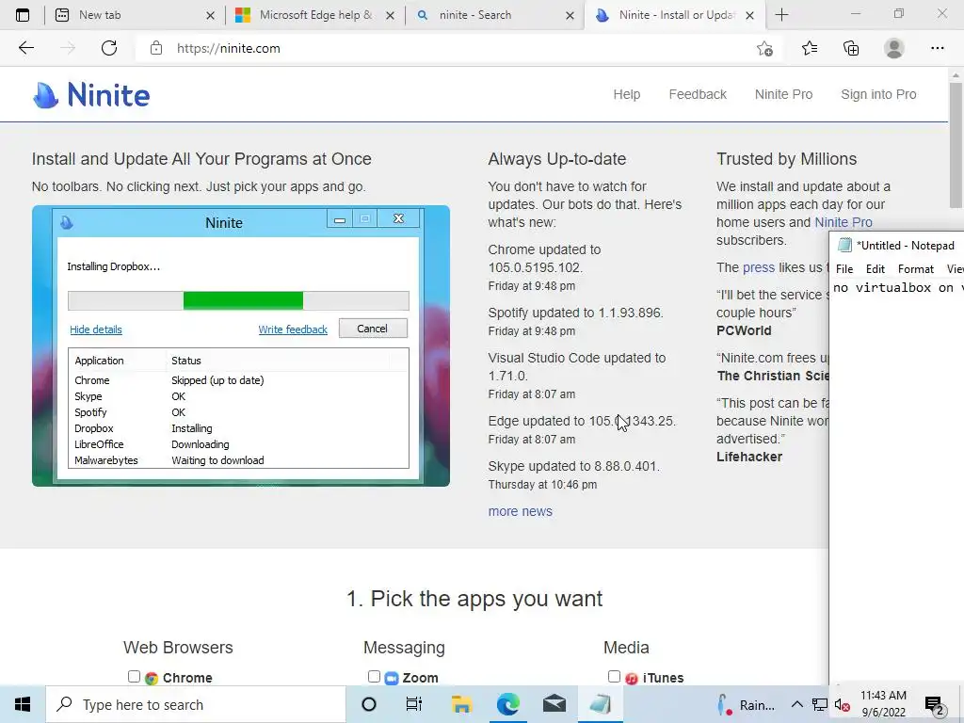The width and height of the screenshot is (964, 723).
Task: Open the more news link
Action: pyautogui.click(x=520, y=511)
